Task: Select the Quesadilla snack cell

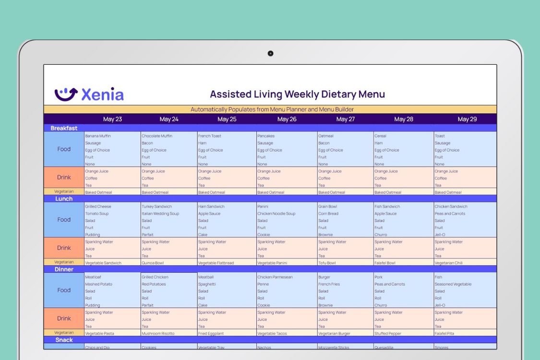Action: (384, 347)
